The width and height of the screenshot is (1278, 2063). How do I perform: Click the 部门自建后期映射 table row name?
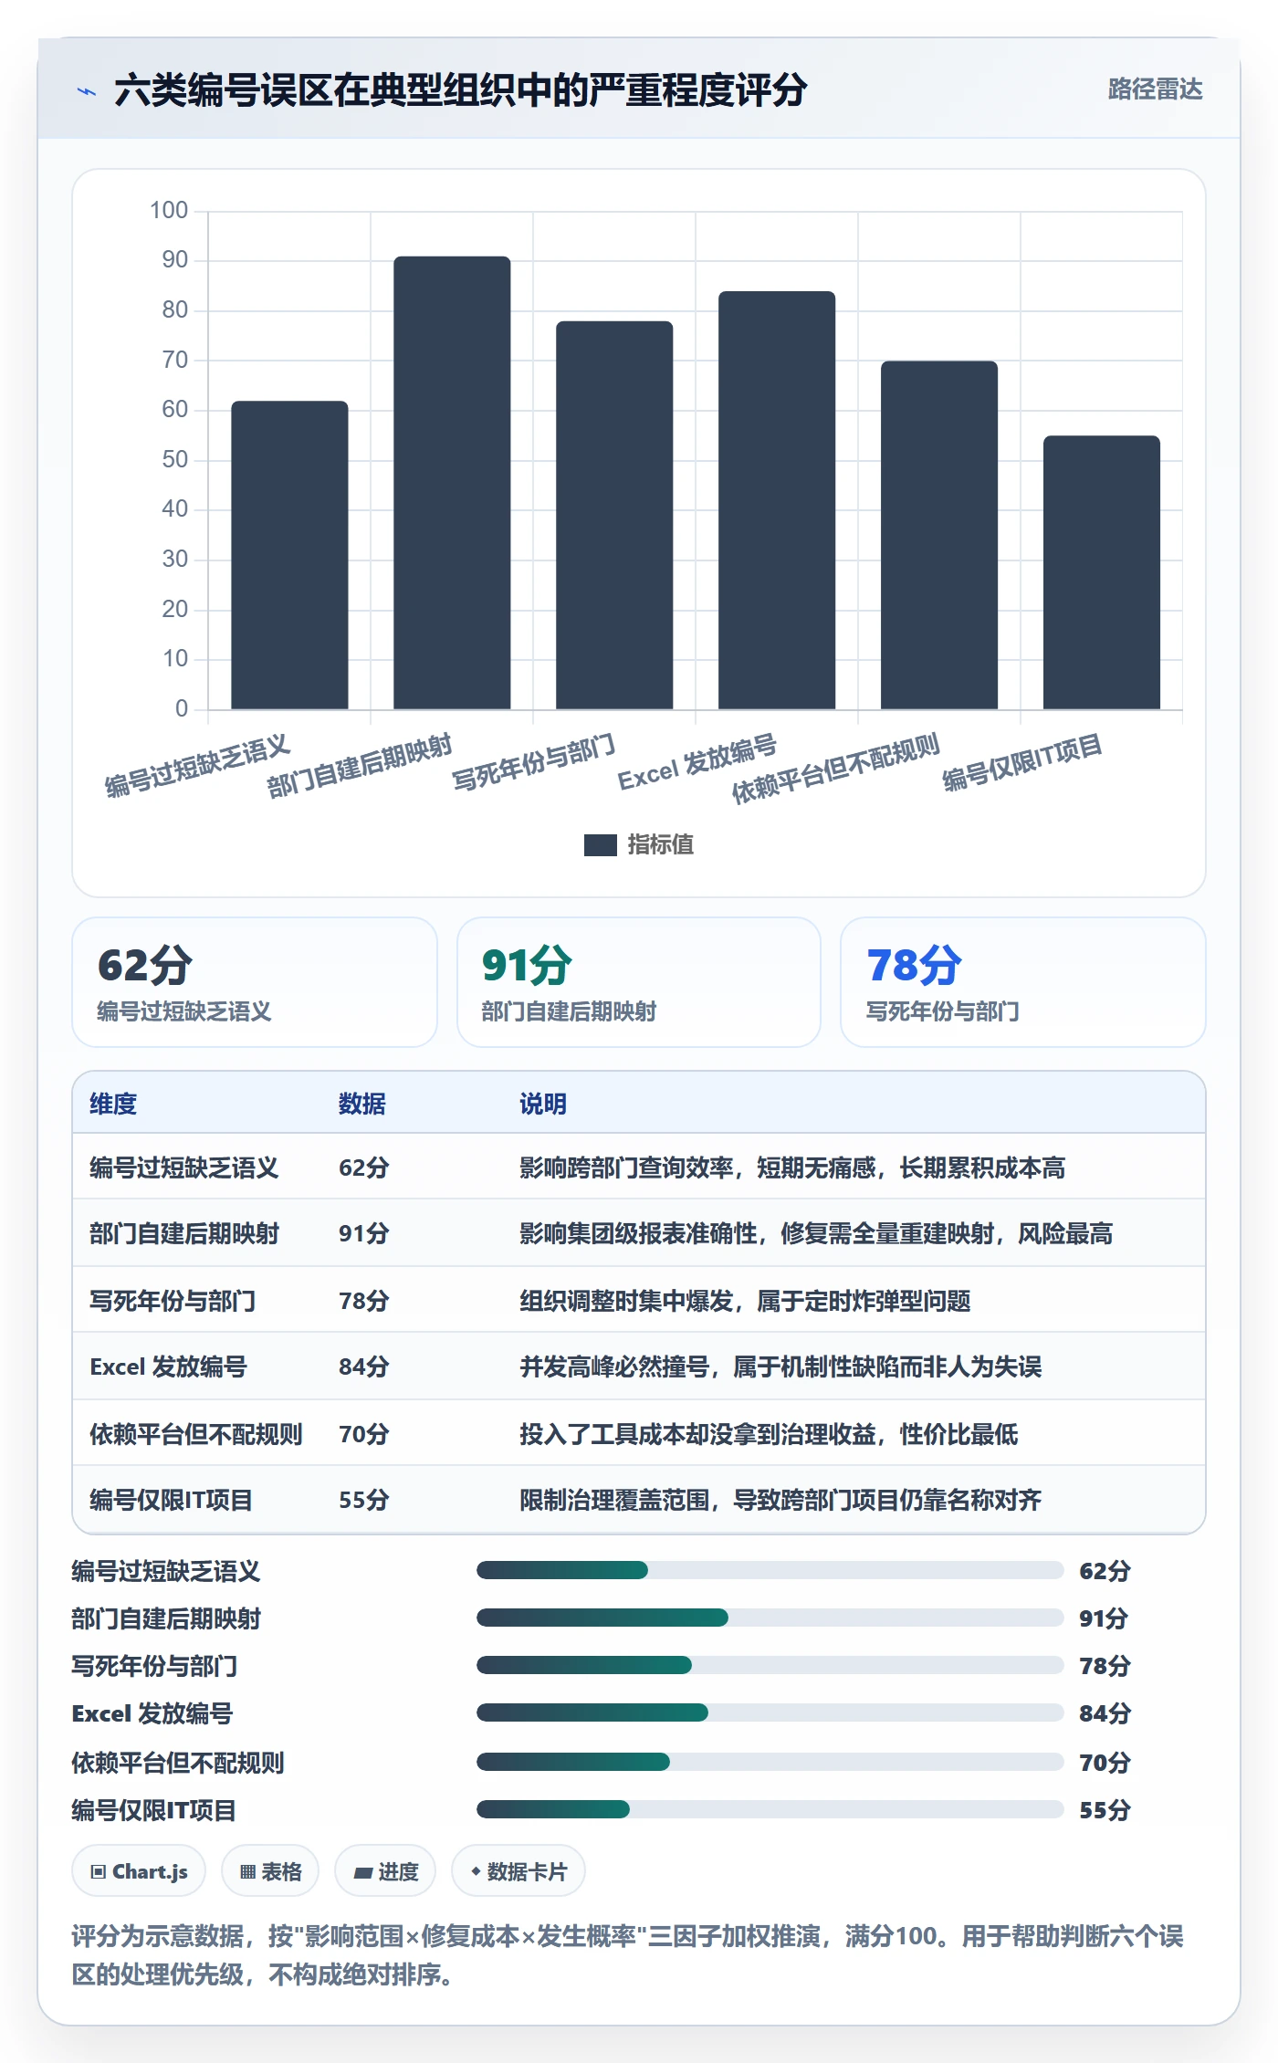184,1233
